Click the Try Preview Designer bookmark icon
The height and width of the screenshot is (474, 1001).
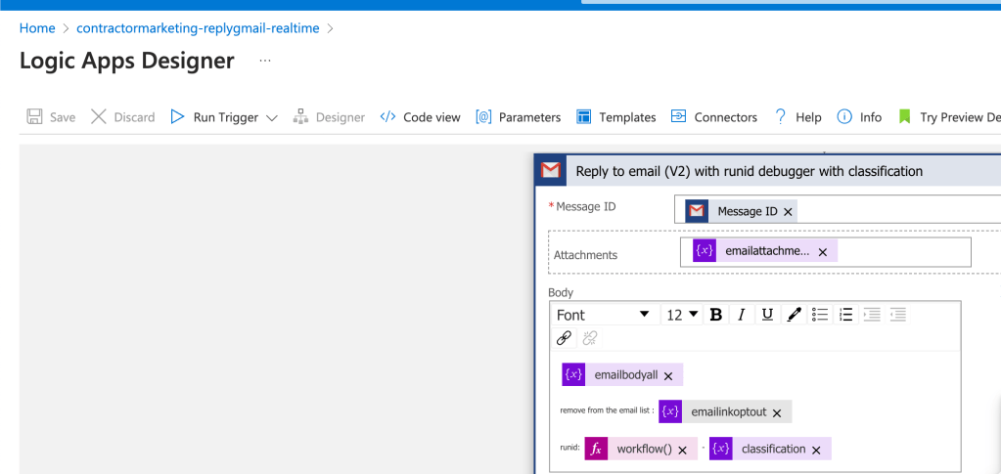coord(904,116)
